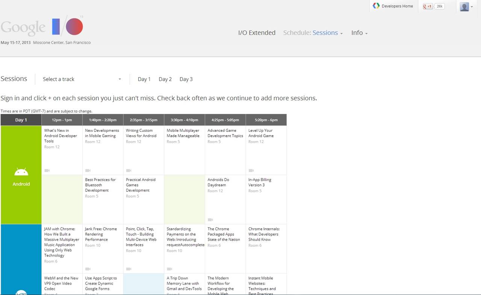This screenshot has height=295, width=481.
Task: Switch to the Day 3 schedule
Action: point(186,79)
